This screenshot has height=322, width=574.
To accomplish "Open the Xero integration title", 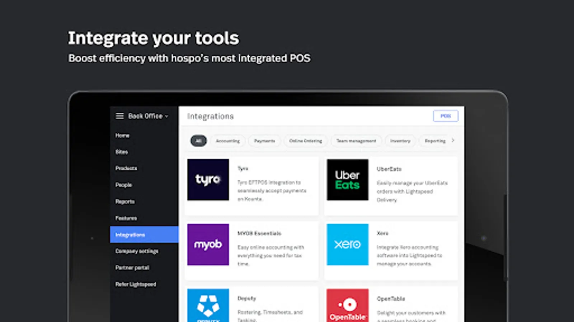I will [x=382, y=233].
